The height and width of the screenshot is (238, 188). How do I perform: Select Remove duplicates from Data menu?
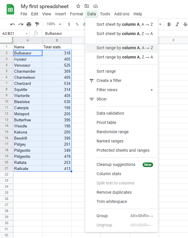(114, 192)
